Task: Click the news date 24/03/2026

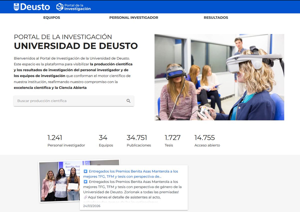Action: tap(92, 206)
